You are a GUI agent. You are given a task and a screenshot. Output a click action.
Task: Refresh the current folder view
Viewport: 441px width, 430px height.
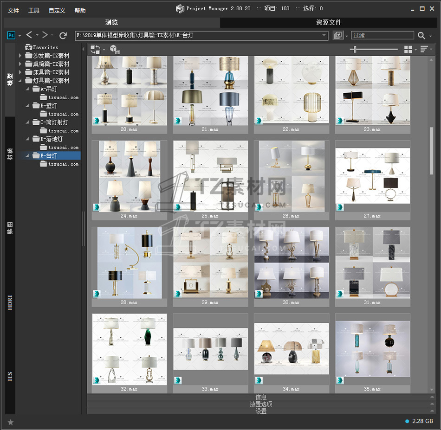click(63, 35)
